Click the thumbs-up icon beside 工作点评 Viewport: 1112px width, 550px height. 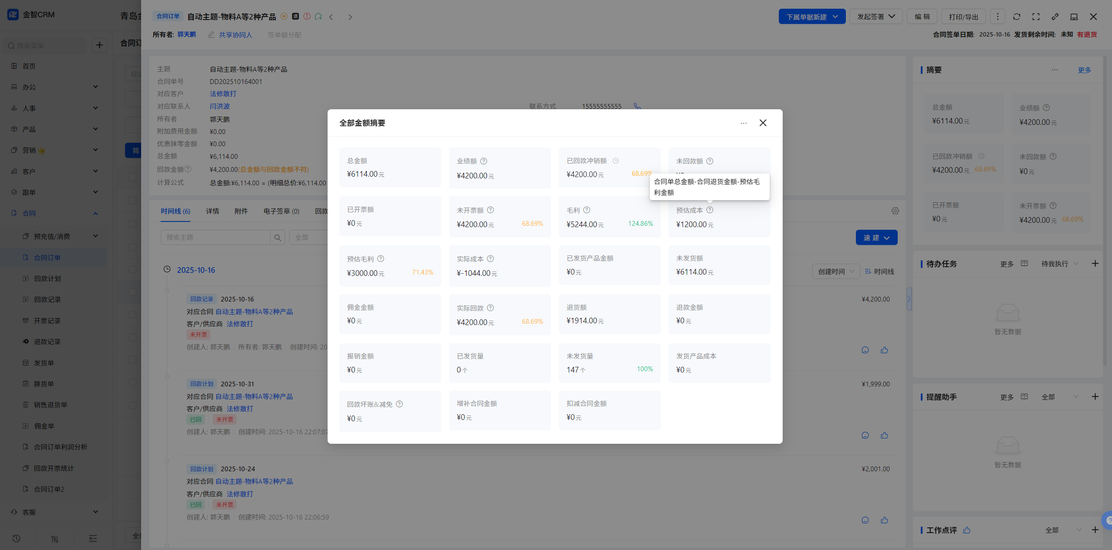click(967, 530)
